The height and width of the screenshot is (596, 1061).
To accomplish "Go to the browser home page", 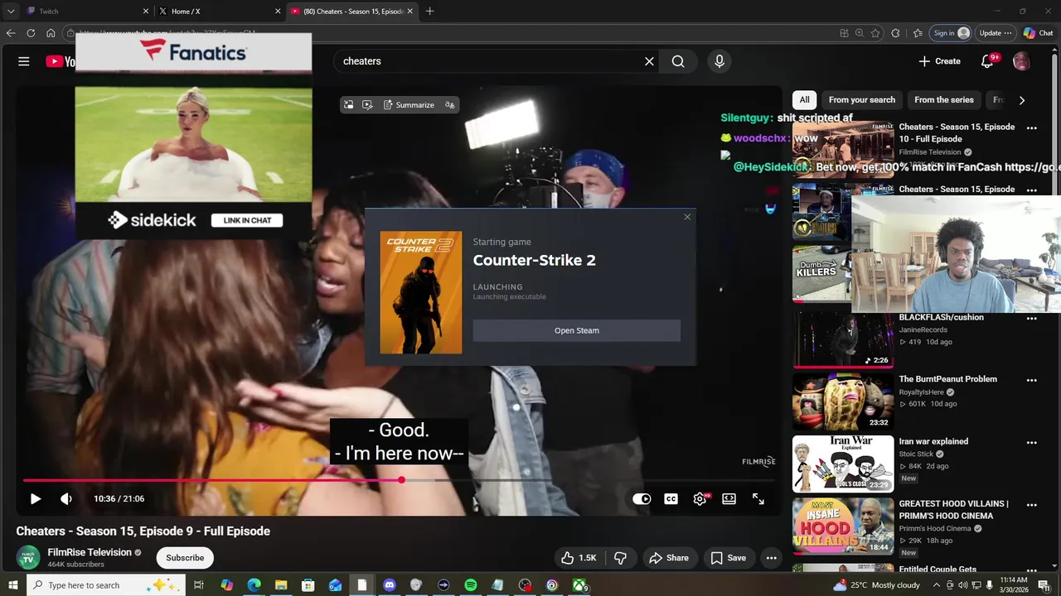I will 51,33.
